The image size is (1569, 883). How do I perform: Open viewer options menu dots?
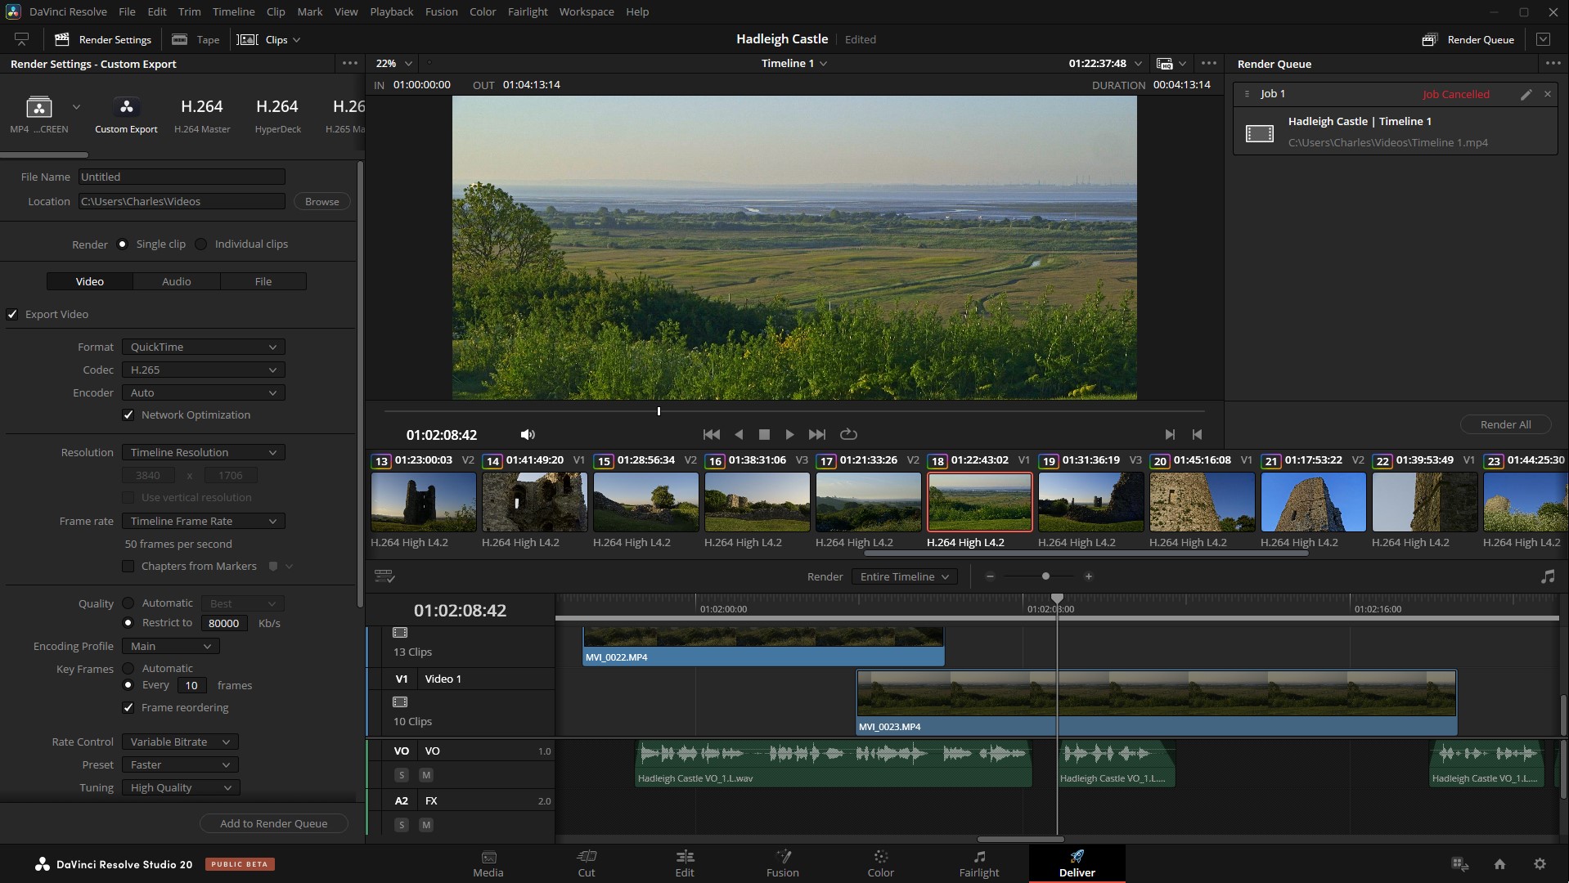(1208, 63)
